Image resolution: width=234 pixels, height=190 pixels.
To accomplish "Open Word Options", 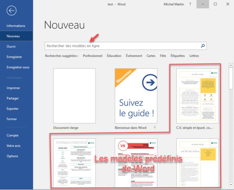I will pyautogui.click(x=12, y=156).
